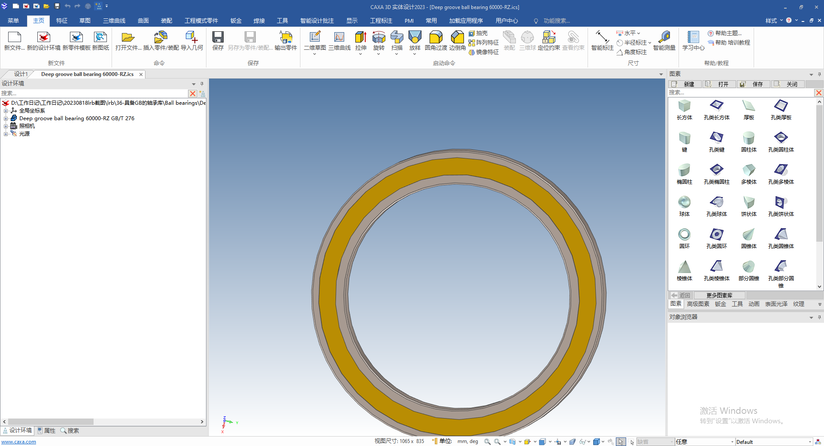824x446 pixels.
Task: Expand the 全局坐标系 tree node
Action: point(6,111)
